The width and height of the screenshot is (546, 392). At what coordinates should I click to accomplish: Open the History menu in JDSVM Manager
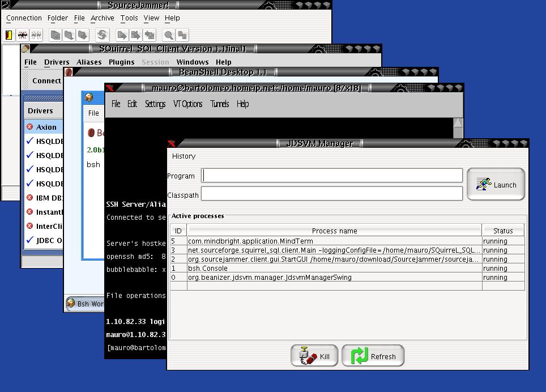click(184, 156)
